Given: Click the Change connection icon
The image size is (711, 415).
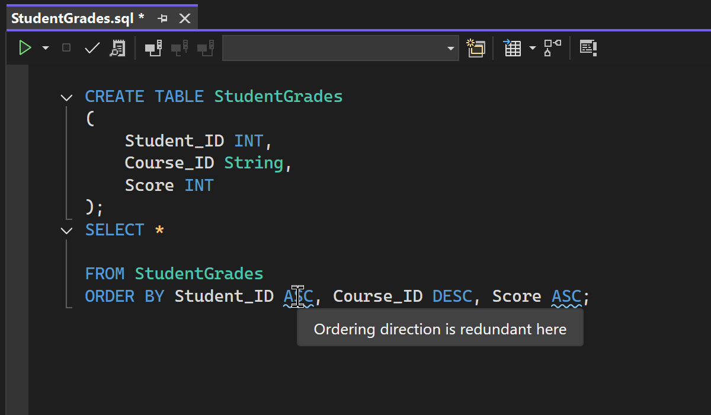Looking at the screenshot, I should 206,48.
